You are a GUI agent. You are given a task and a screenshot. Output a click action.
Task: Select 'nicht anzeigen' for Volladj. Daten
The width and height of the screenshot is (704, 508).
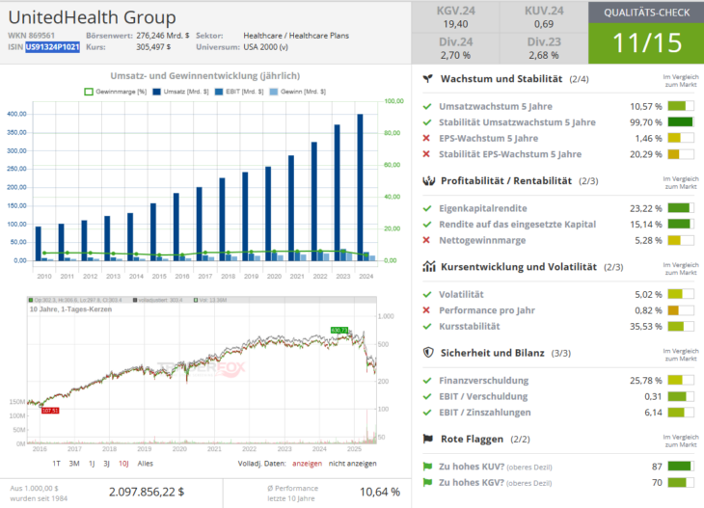pos(352,464)
